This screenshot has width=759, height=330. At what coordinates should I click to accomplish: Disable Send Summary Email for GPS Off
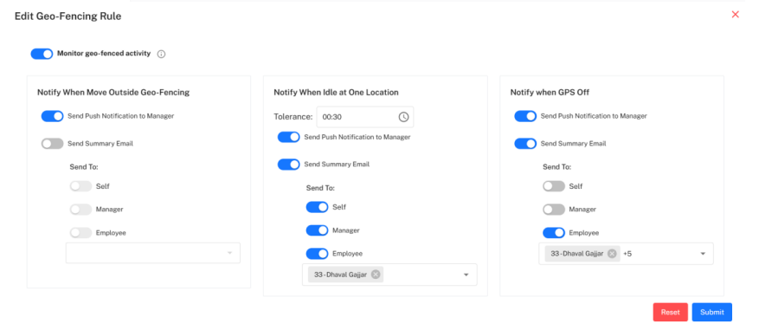[x=525, y=144]
